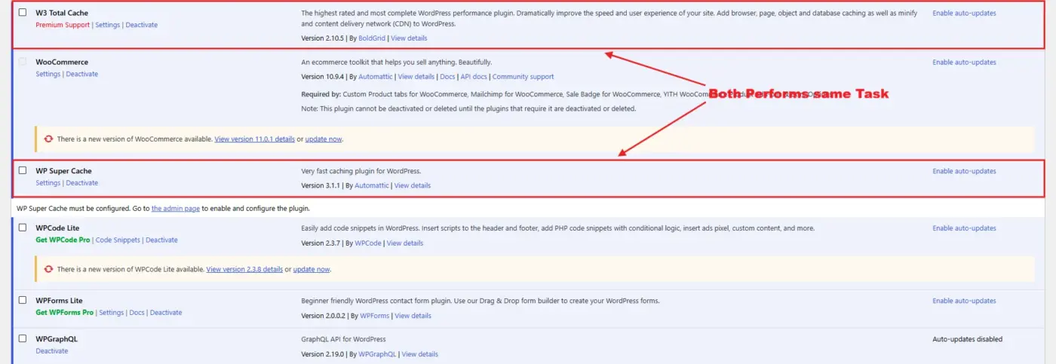Open WooCommerce Community support link
The image size is (1056, 364).
[523, 76]
